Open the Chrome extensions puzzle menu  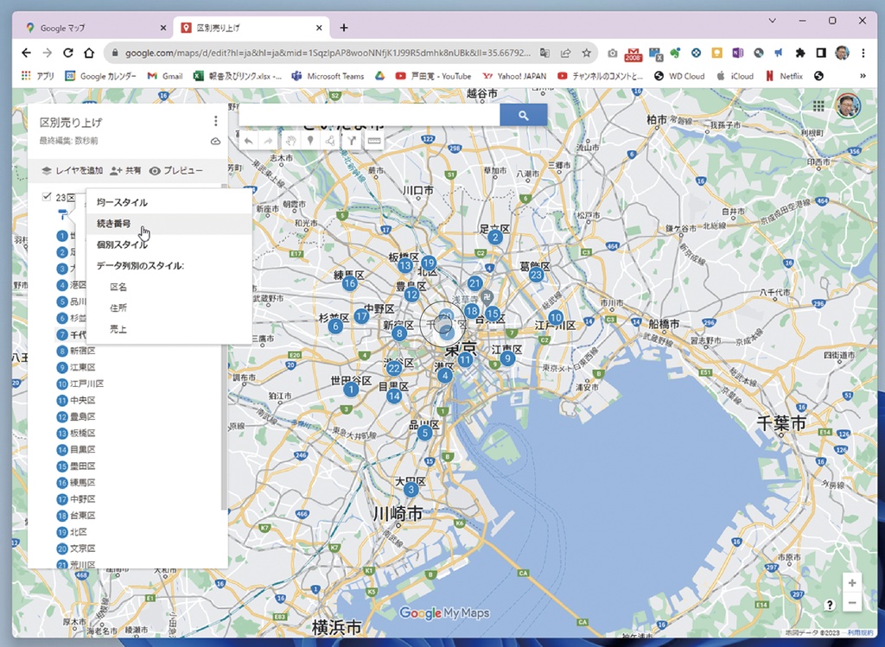(799, 53)
